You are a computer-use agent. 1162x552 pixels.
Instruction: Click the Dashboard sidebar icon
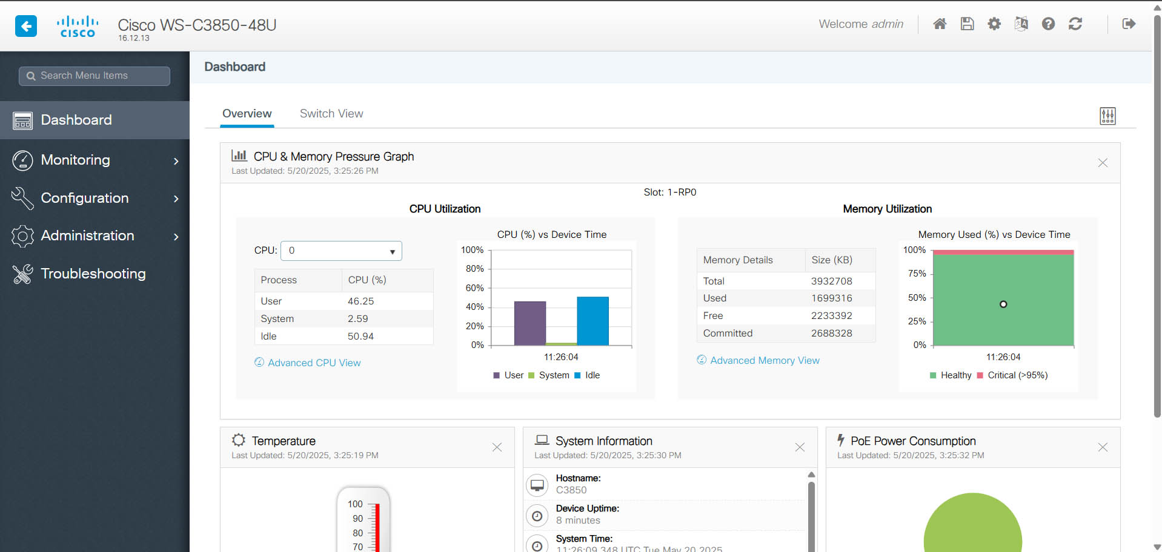tap(23, 120)
